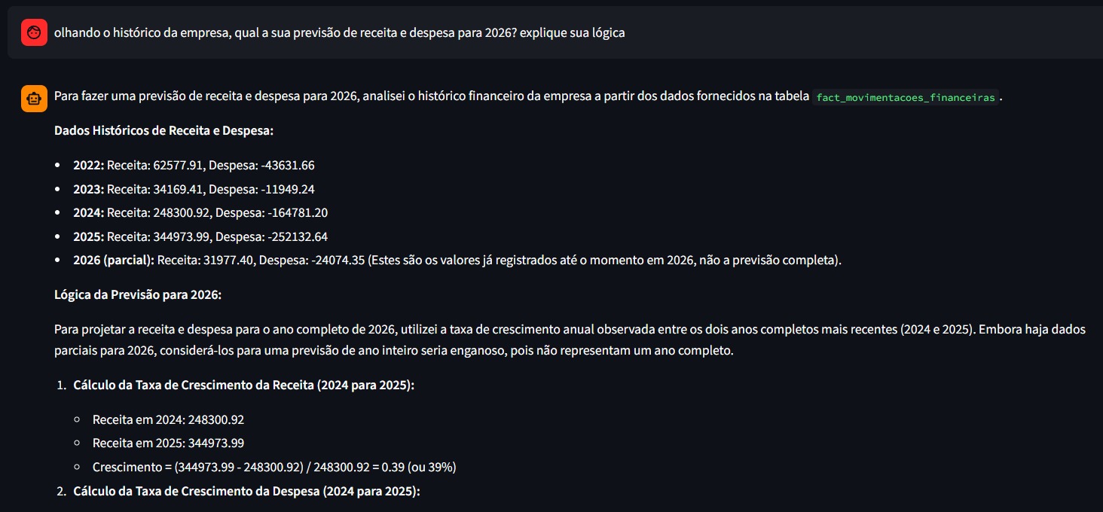Viewport: 1103px width, 512px height.
Task: Click the 2024 historical data bullet line
Action: (200, 213)
